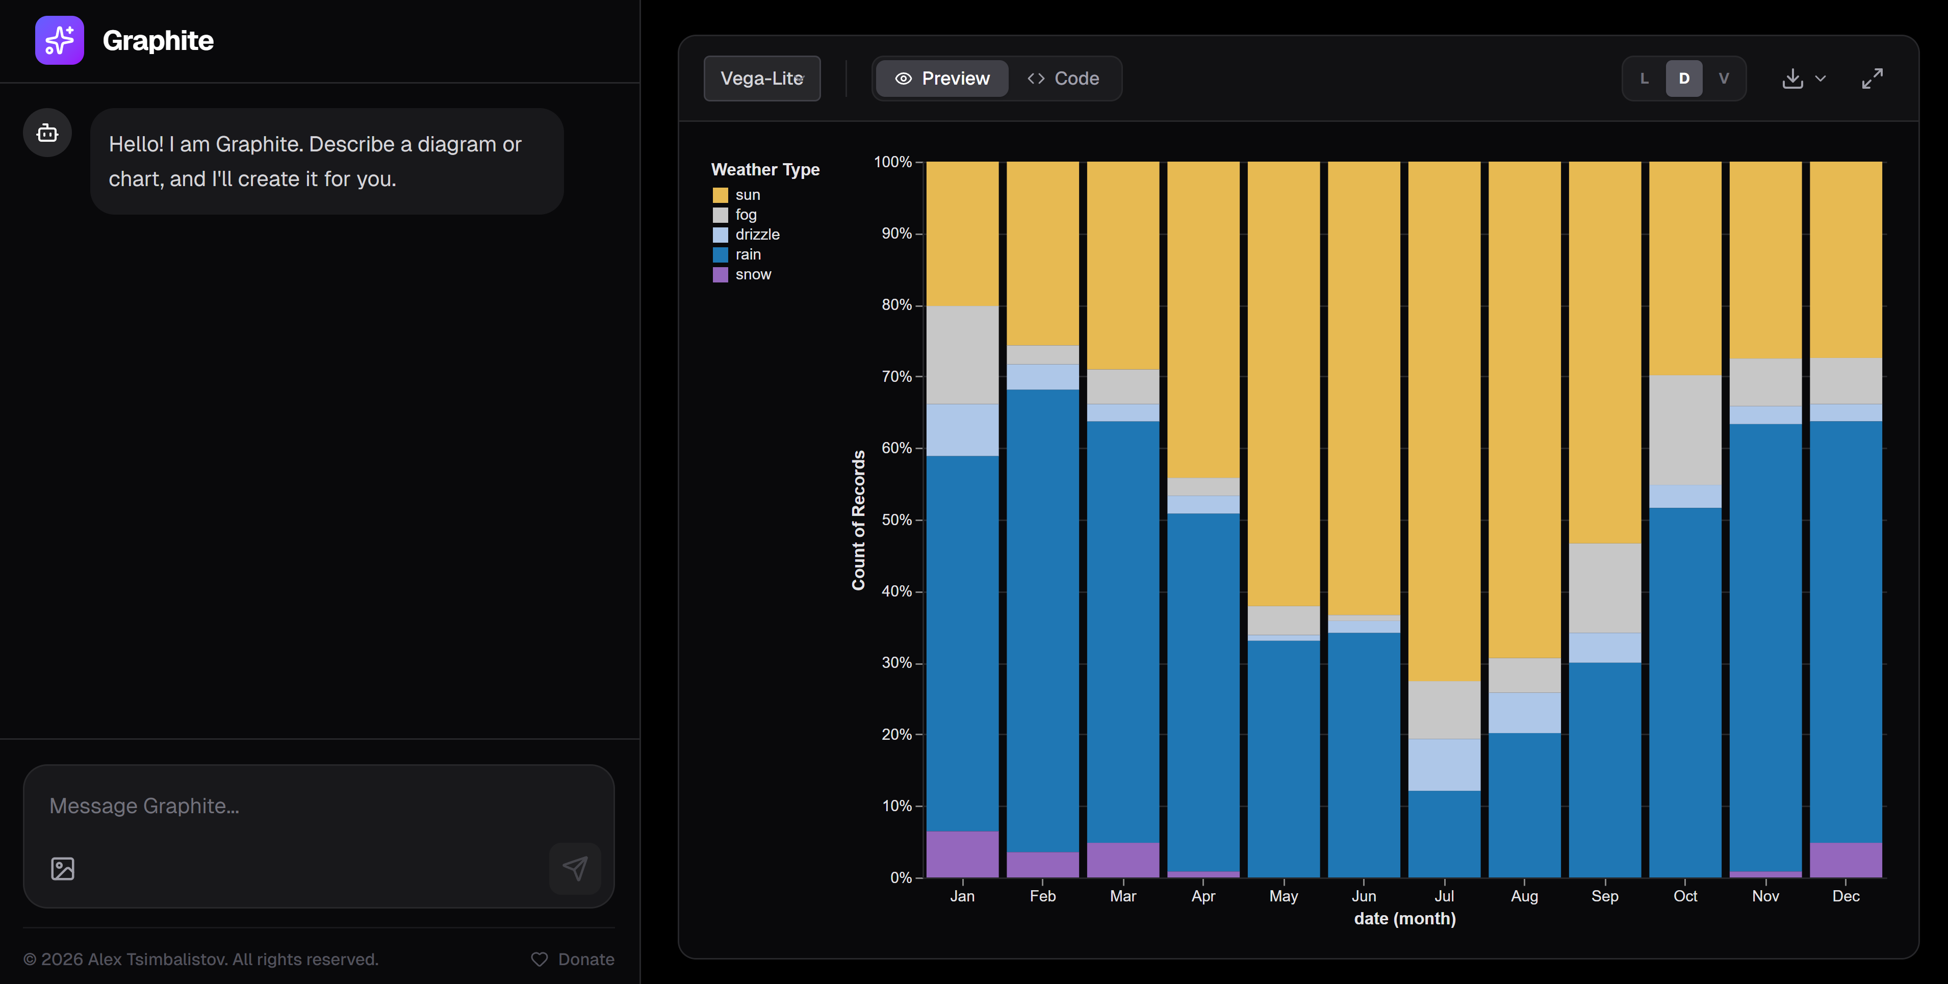This screenshot has height=984, width=1948.
Task: Open the eye icon Preview toggle
Action: [905, 78]
